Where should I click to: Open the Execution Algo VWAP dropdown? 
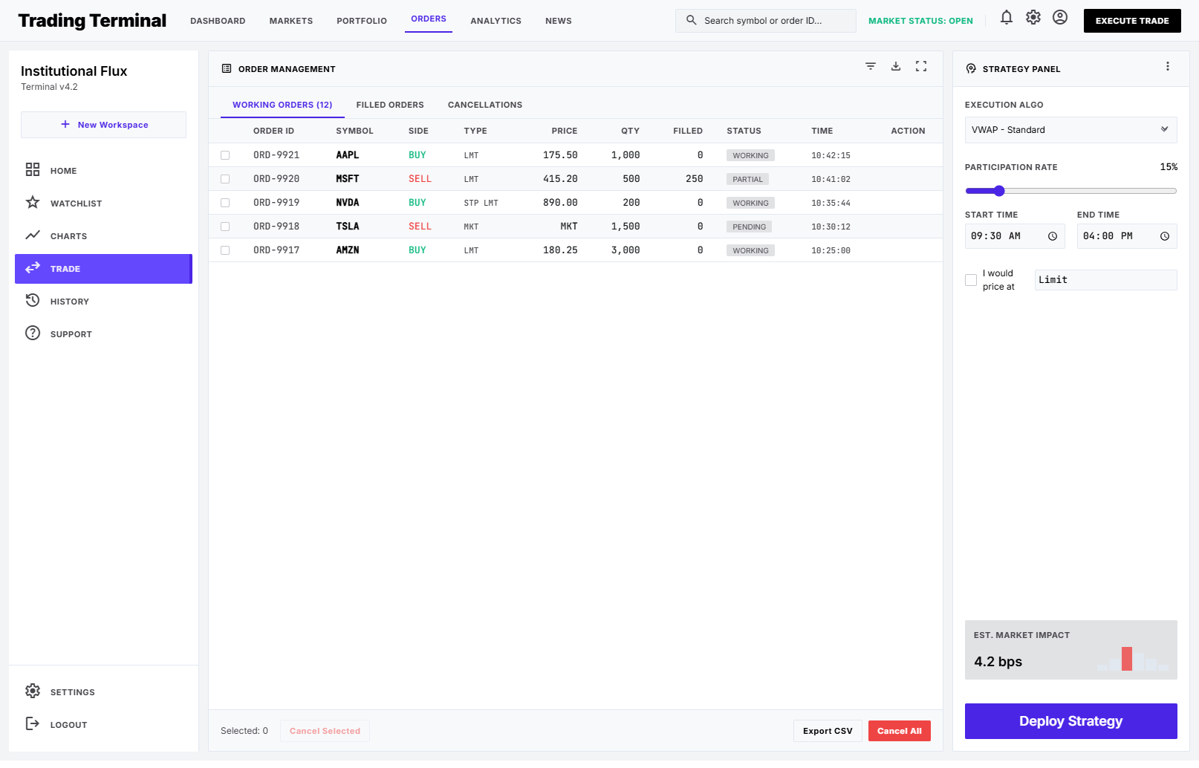1071,130
